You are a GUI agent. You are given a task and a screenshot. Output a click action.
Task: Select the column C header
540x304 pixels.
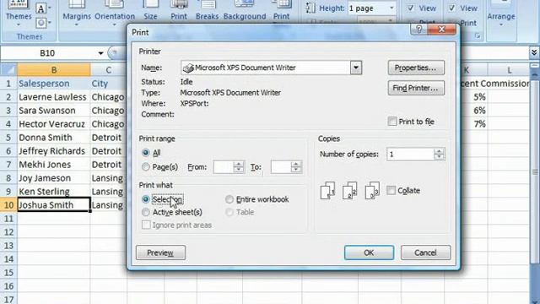click(109, 70)
